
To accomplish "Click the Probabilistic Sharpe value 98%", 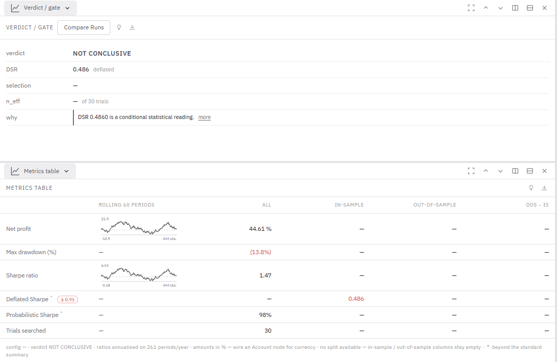I will pyautogui.click(x=265, y=315).
